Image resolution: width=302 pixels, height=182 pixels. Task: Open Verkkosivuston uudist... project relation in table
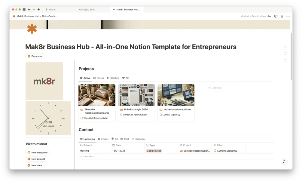point(195,151)
